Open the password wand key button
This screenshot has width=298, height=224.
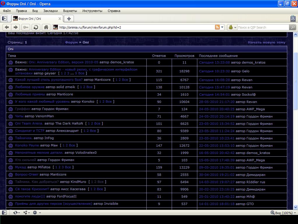tap(26, 27)
